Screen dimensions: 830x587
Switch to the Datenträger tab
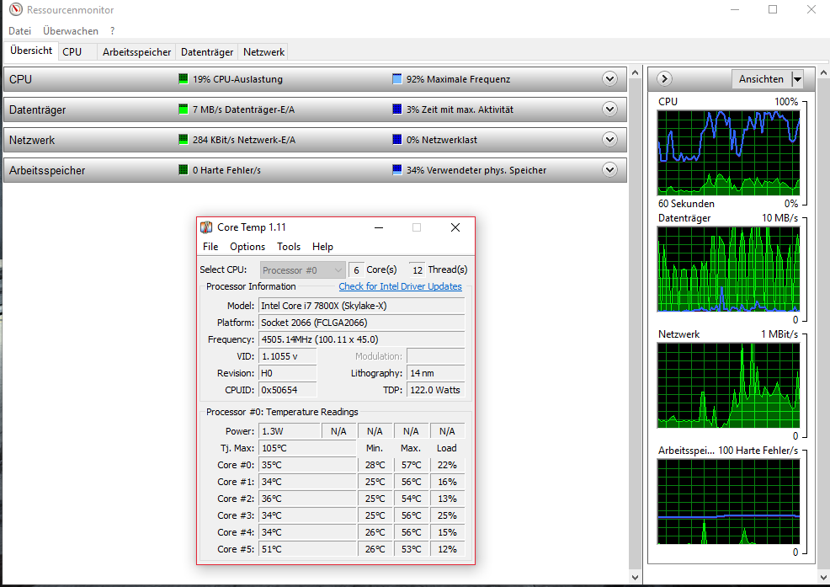click(207, 52)
